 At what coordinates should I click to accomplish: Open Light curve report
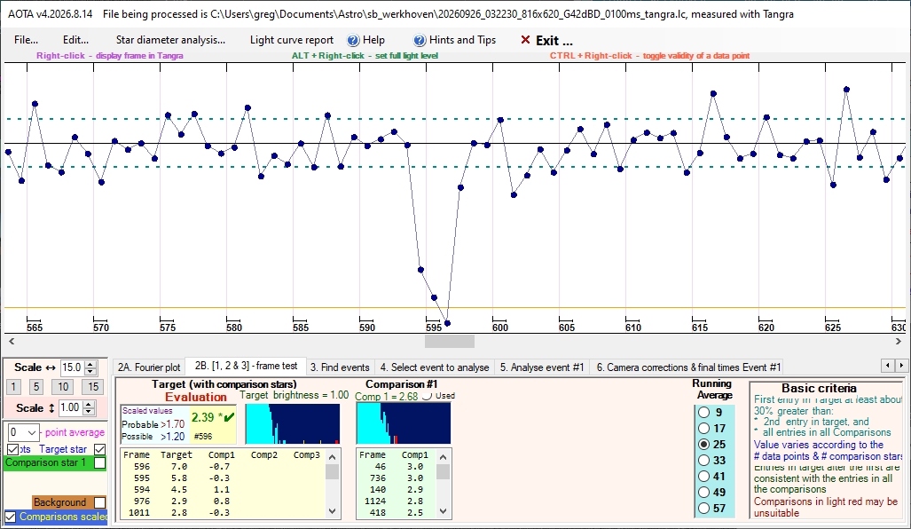292,40
